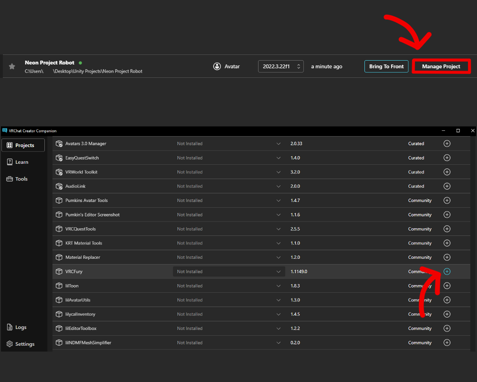Click the Avatars 3.0 Manager package icon
Viewport: 477px width, 382px height.
59,143
